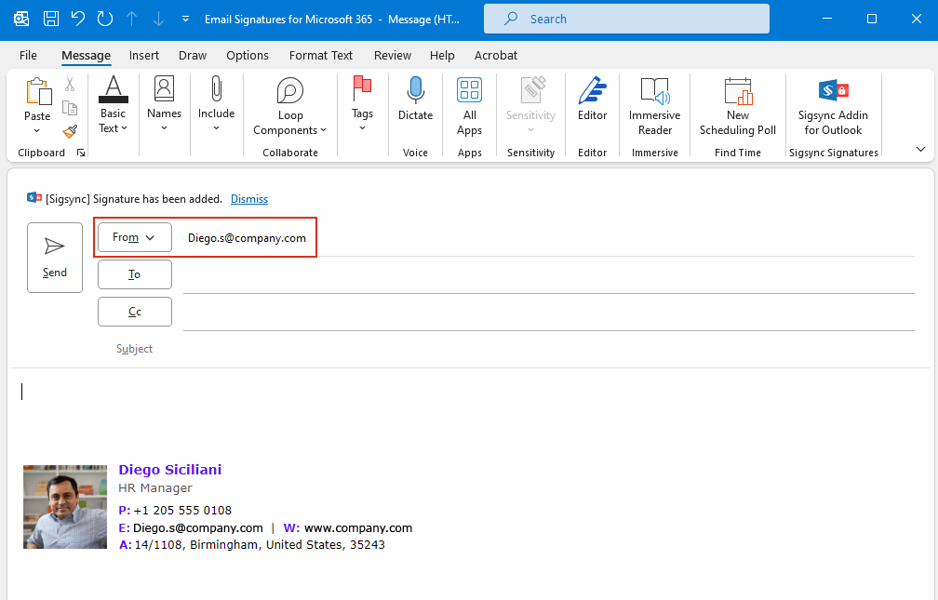Expand the Loop Components menu
The width and height of the screenshot is (938, 600).
pos(290,106)
